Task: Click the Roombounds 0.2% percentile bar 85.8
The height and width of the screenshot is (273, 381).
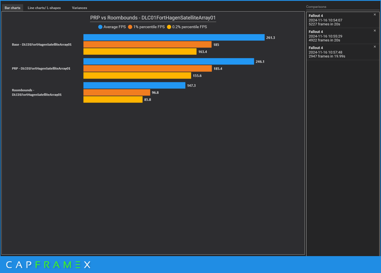Action: point(113,99)
